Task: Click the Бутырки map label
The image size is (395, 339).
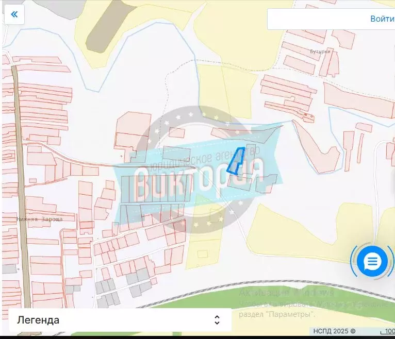Action: (x=320, y=52)
